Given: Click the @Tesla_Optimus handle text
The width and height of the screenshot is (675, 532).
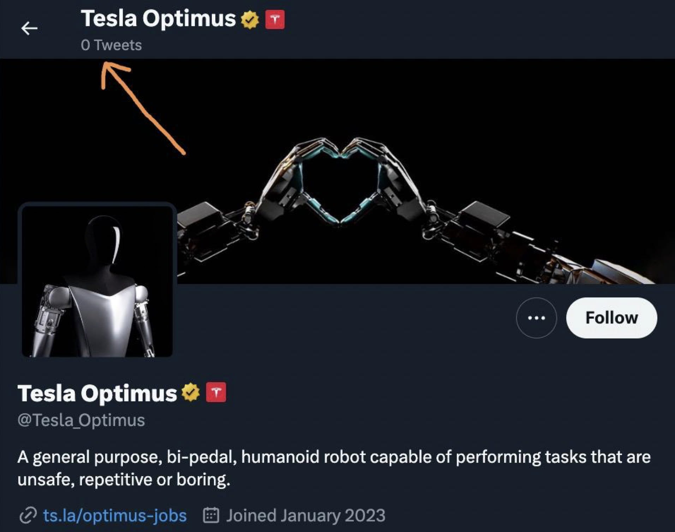Looking at the screenshot, I should [81, 420].
